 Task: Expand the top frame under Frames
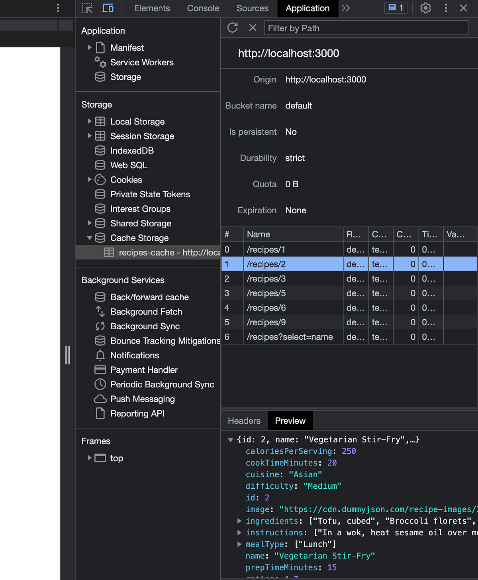tap(89, 458)
